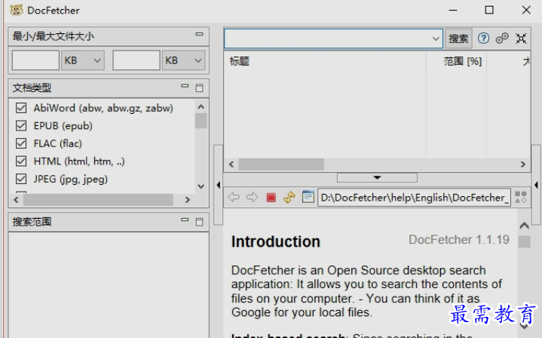
Task: Uncheck EPUB document type
Action: click(21, 125)
